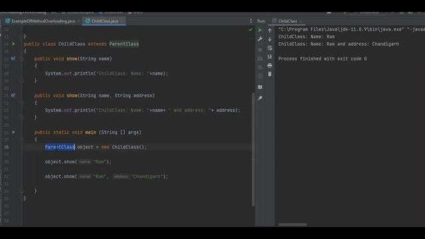425x239 pixels.
Task: Click the dump threads camera icon
Action: point(260,59)
